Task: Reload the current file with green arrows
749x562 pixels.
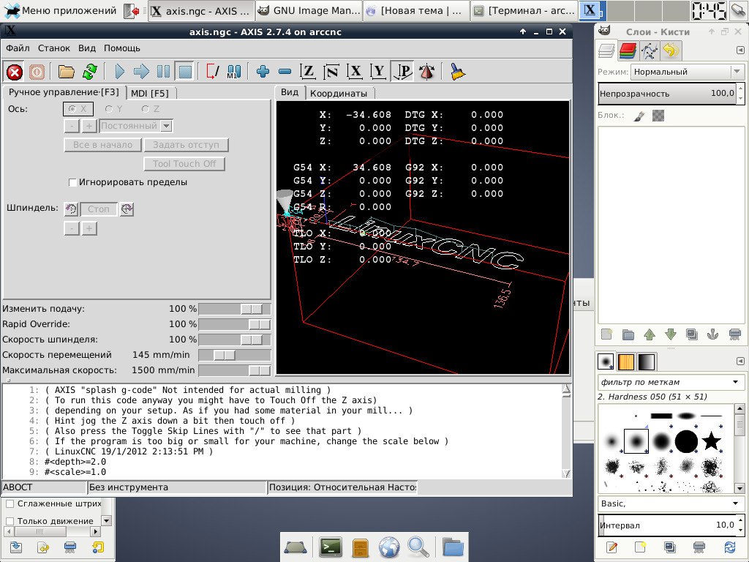Action: click(x=89, y=72)
